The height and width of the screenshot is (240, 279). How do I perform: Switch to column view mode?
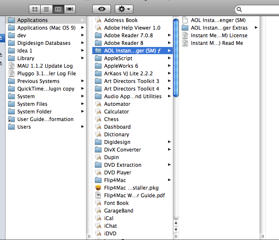[58, 9]
